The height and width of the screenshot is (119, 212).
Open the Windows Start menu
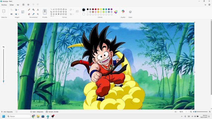point(4,116)
